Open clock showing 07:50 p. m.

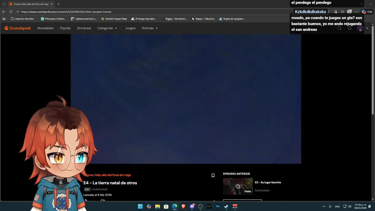point(360,206)
